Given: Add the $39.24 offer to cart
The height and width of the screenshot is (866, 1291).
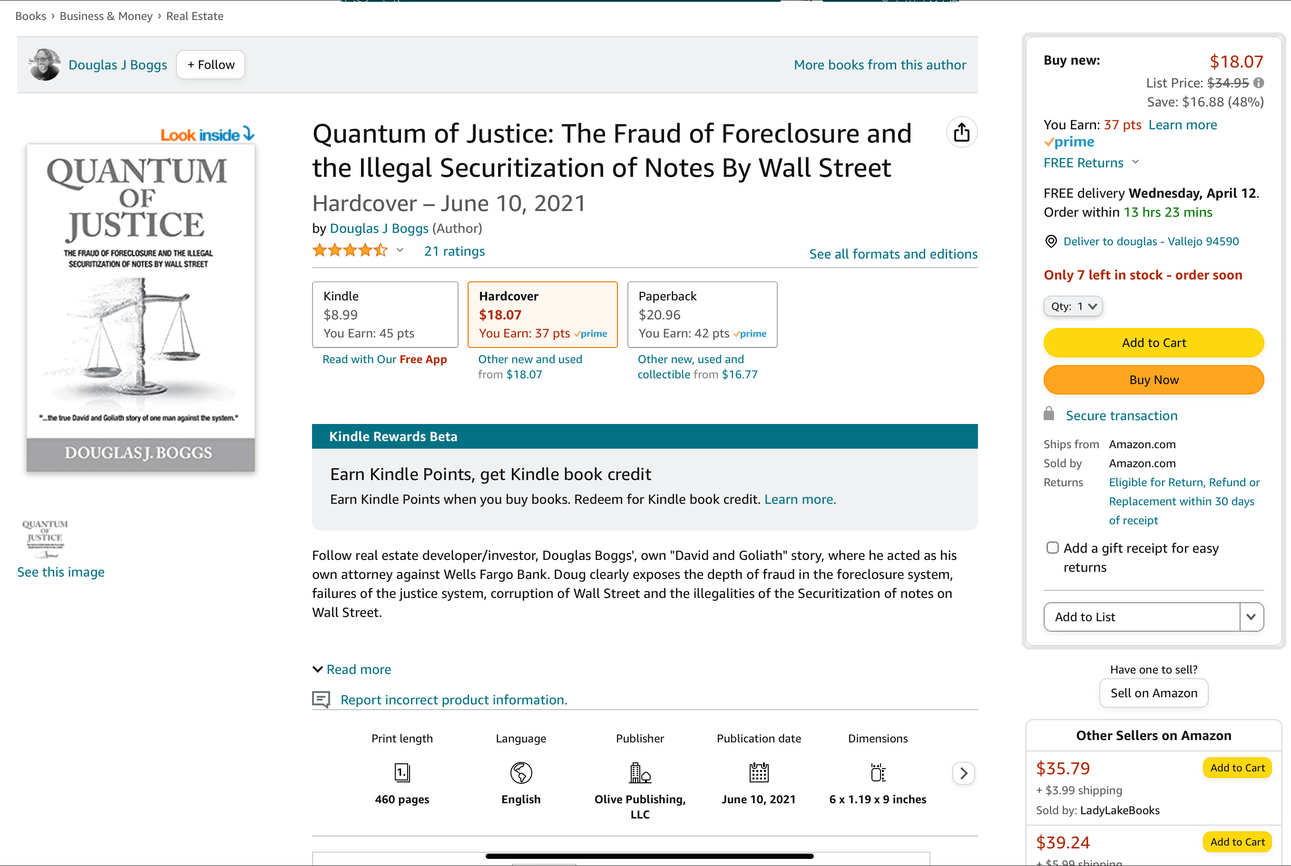Looking at the screenshot, I should point(1237,842).
